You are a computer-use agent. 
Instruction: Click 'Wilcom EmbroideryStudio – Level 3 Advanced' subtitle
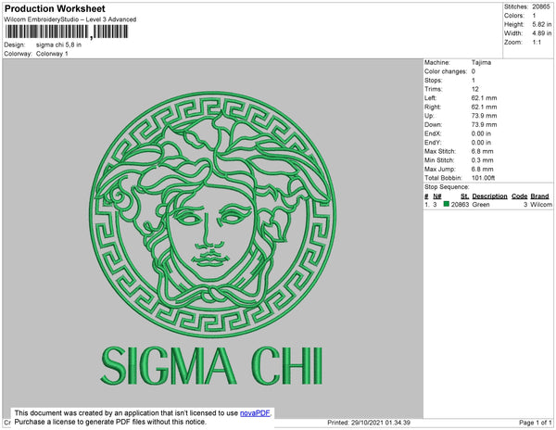[x=70, y=19]
